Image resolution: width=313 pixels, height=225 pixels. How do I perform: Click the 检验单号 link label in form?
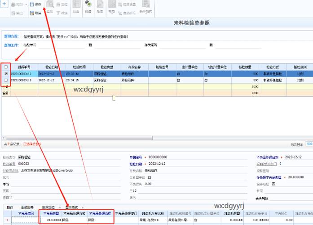(x=9, y=164)
